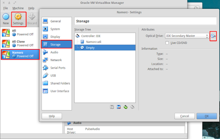Click the Help button
Image resolution: width=220 pixels, height=139 pixels.
(x=52, y=116)
